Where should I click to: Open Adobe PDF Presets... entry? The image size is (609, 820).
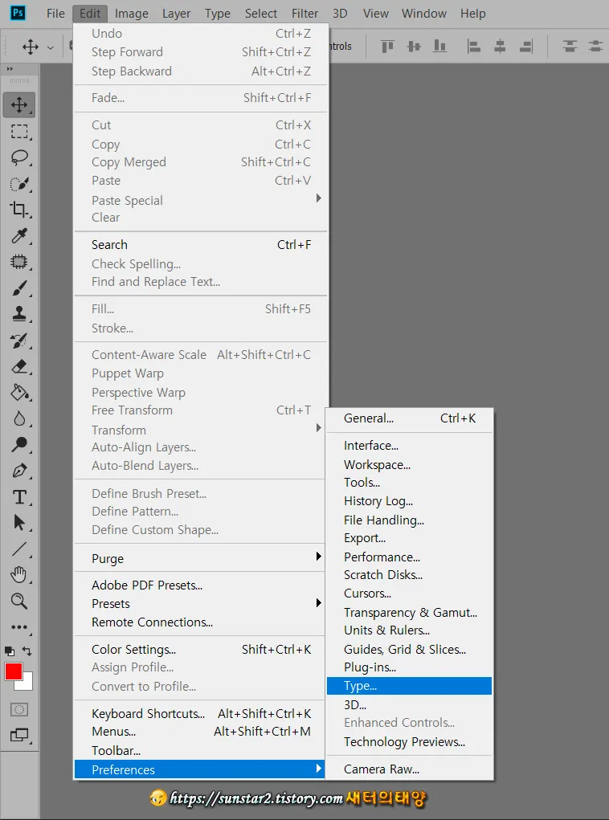pyautogui.click(x=202, y=585)
